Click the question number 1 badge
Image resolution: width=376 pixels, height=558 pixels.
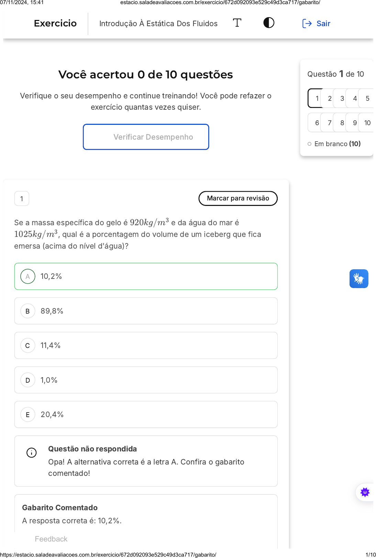pyautogui.click(x=22, y=199)
